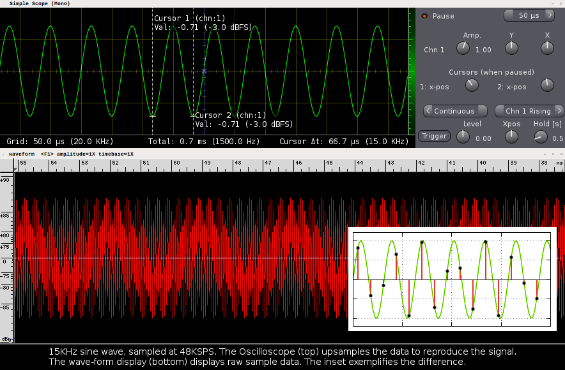
Task: Click the scope's green level meter strip
Action: point(411,71)
